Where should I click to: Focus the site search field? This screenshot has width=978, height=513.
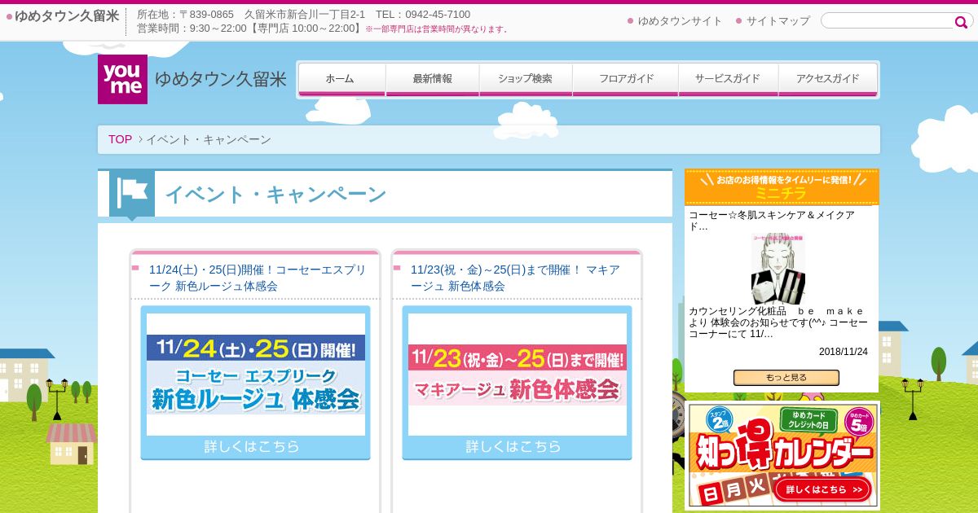click(888, 21)
